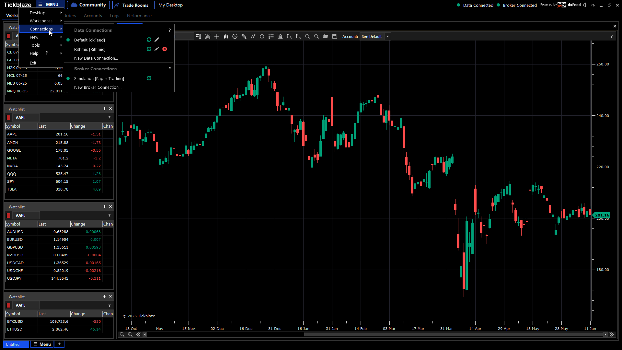
Task: Jump to latest bars double-arrow
Action: [x=612, y=334]
